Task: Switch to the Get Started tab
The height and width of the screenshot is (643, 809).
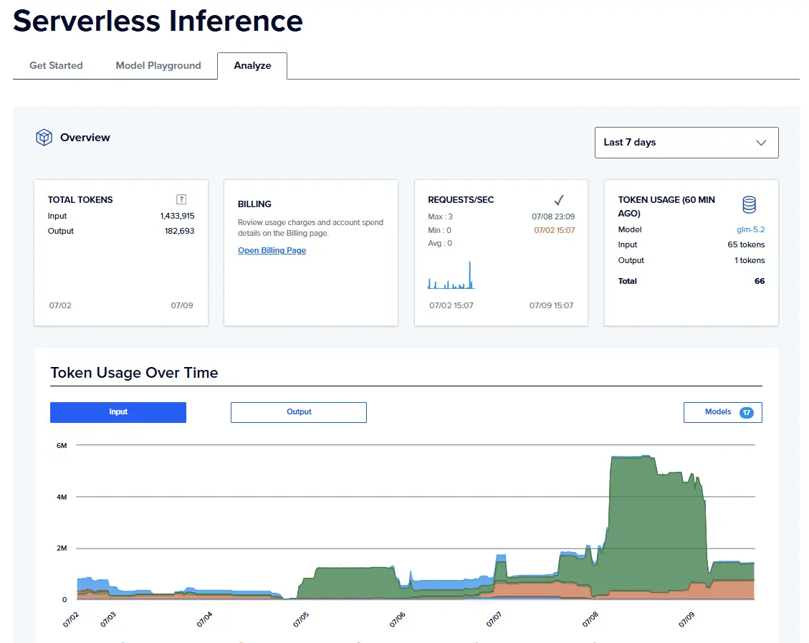Action: pyautogui.click(x=56, y=65)
